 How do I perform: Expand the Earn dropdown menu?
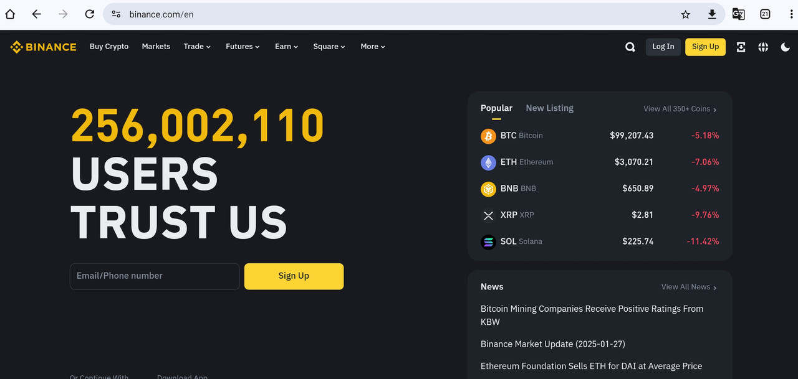[287, 47]
